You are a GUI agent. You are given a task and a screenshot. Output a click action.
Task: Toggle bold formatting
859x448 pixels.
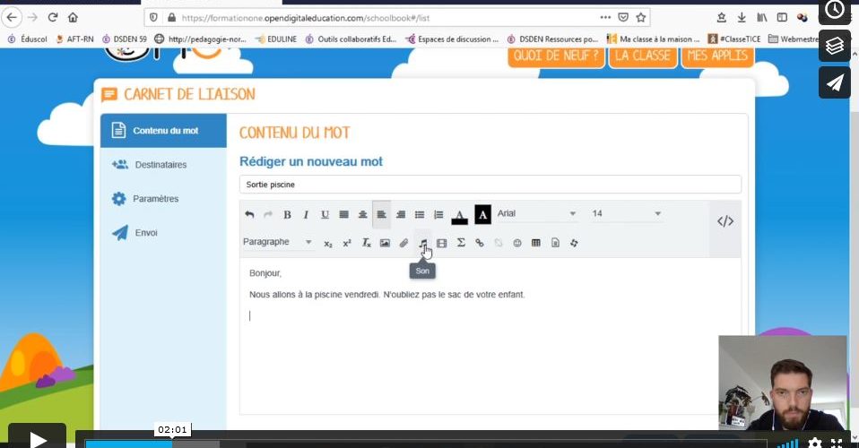pyautogui.click(x=287, y=215)
